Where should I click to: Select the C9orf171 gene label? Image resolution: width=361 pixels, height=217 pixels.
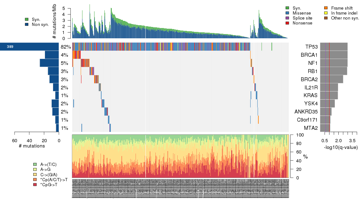click(x=306, y=120)
